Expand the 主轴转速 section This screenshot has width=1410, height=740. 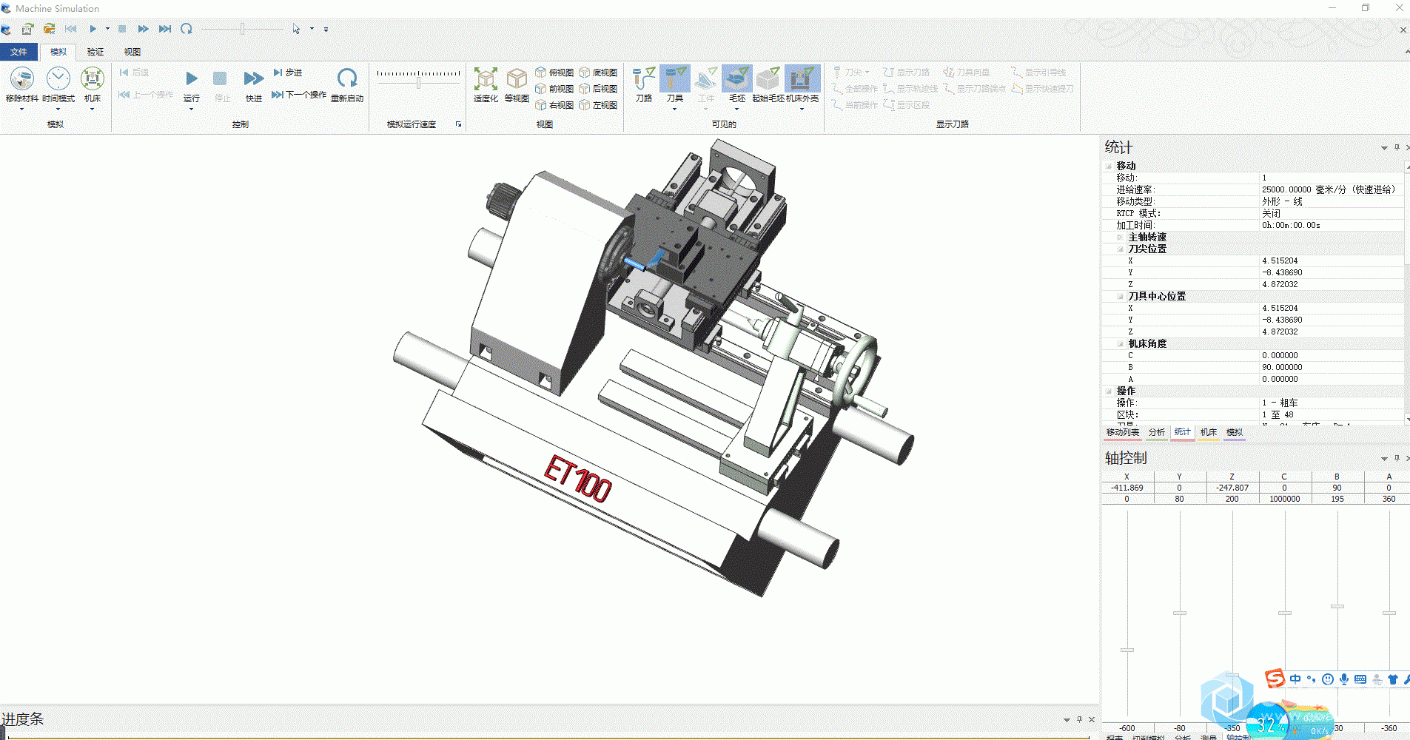[x=1120, y=237]
